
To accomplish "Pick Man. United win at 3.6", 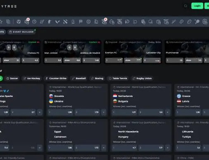I will [53, 60].
